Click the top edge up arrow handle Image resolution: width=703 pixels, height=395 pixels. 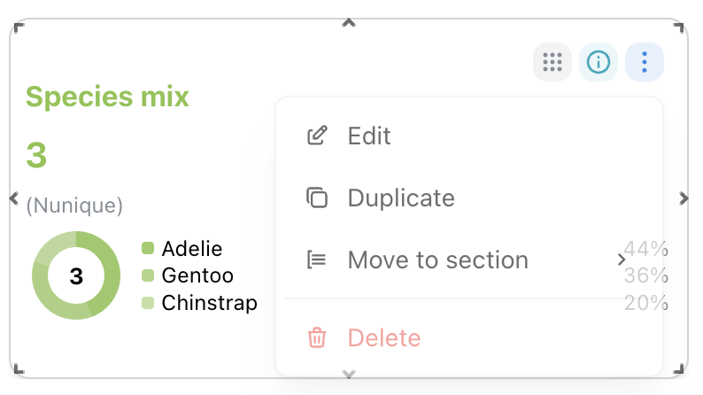349,23
